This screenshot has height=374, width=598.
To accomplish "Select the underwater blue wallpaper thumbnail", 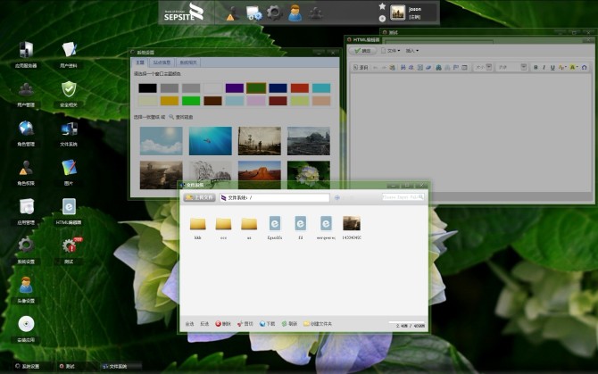I will coord(210,140).
